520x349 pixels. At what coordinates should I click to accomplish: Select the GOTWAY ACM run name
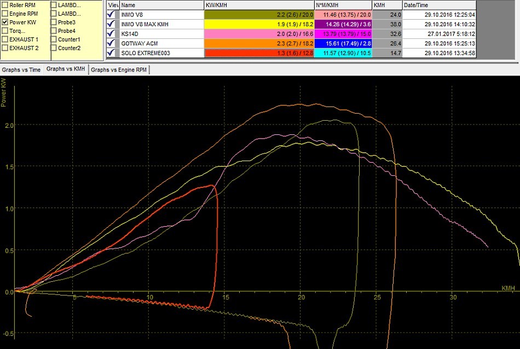click(x=139, y=43)
